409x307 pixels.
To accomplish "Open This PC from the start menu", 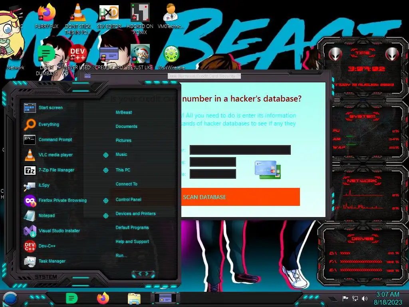I will pos(123,169).
